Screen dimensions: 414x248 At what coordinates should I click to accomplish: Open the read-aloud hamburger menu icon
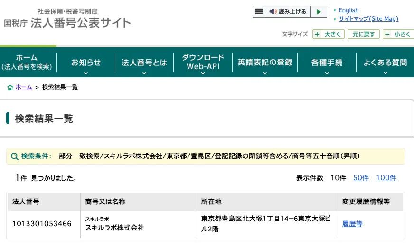(259, 11)
